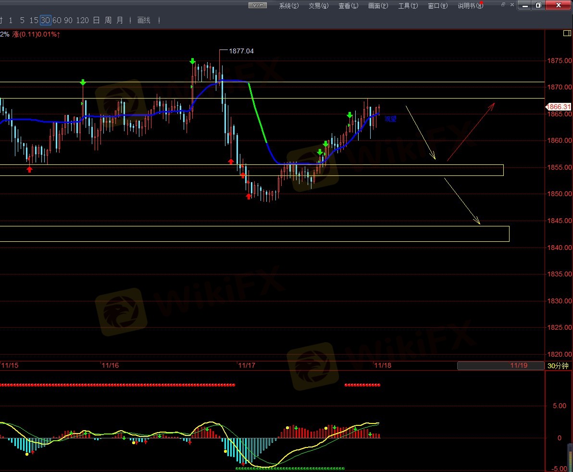Click the green down-arrow signal near 1877.04

(192, 62)
